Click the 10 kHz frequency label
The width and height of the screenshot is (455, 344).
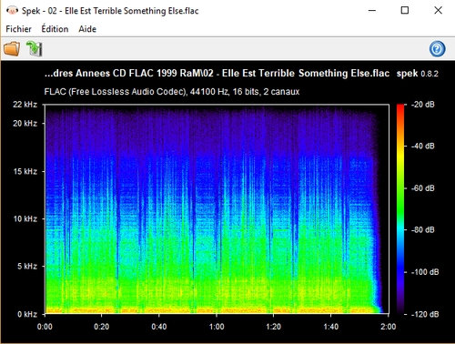click(25, 218)
